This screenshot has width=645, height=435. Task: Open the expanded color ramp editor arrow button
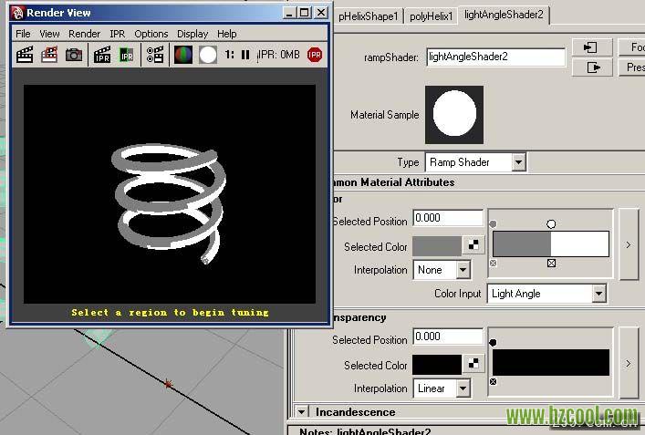click(628, 244)
